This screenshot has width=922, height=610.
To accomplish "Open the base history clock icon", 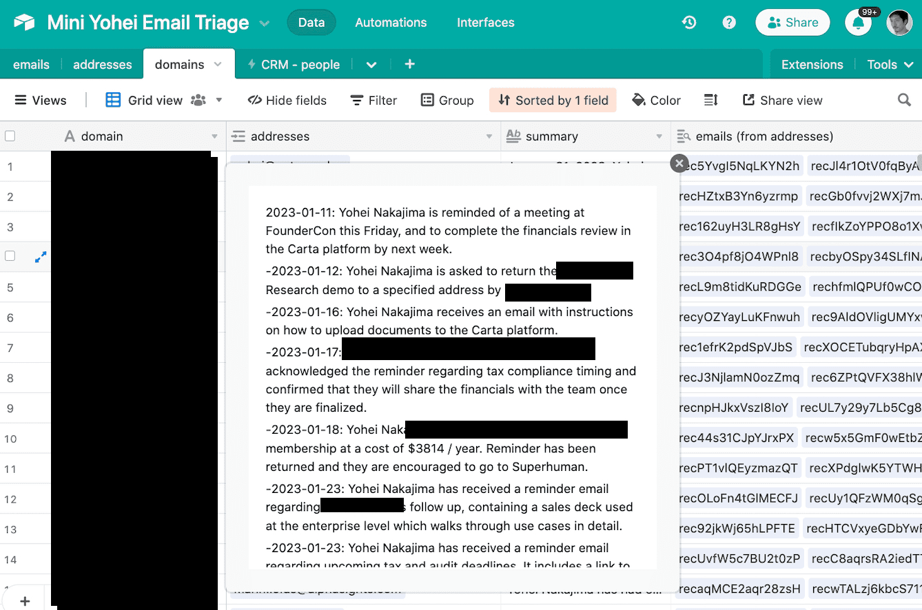I will click(689, 23).
